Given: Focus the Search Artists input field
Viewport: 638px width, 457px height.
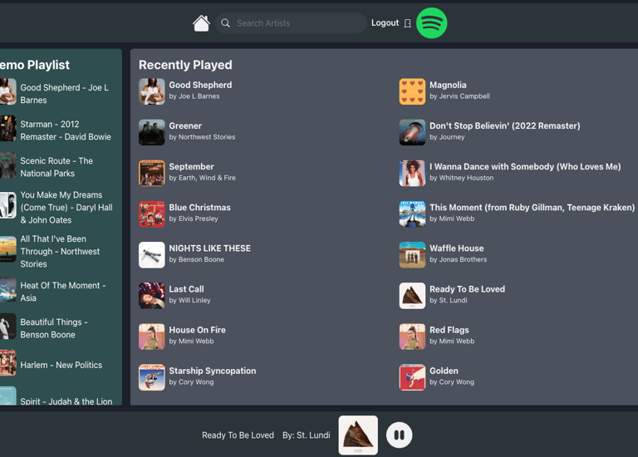Looking at the screenshot, I should 291,23.
